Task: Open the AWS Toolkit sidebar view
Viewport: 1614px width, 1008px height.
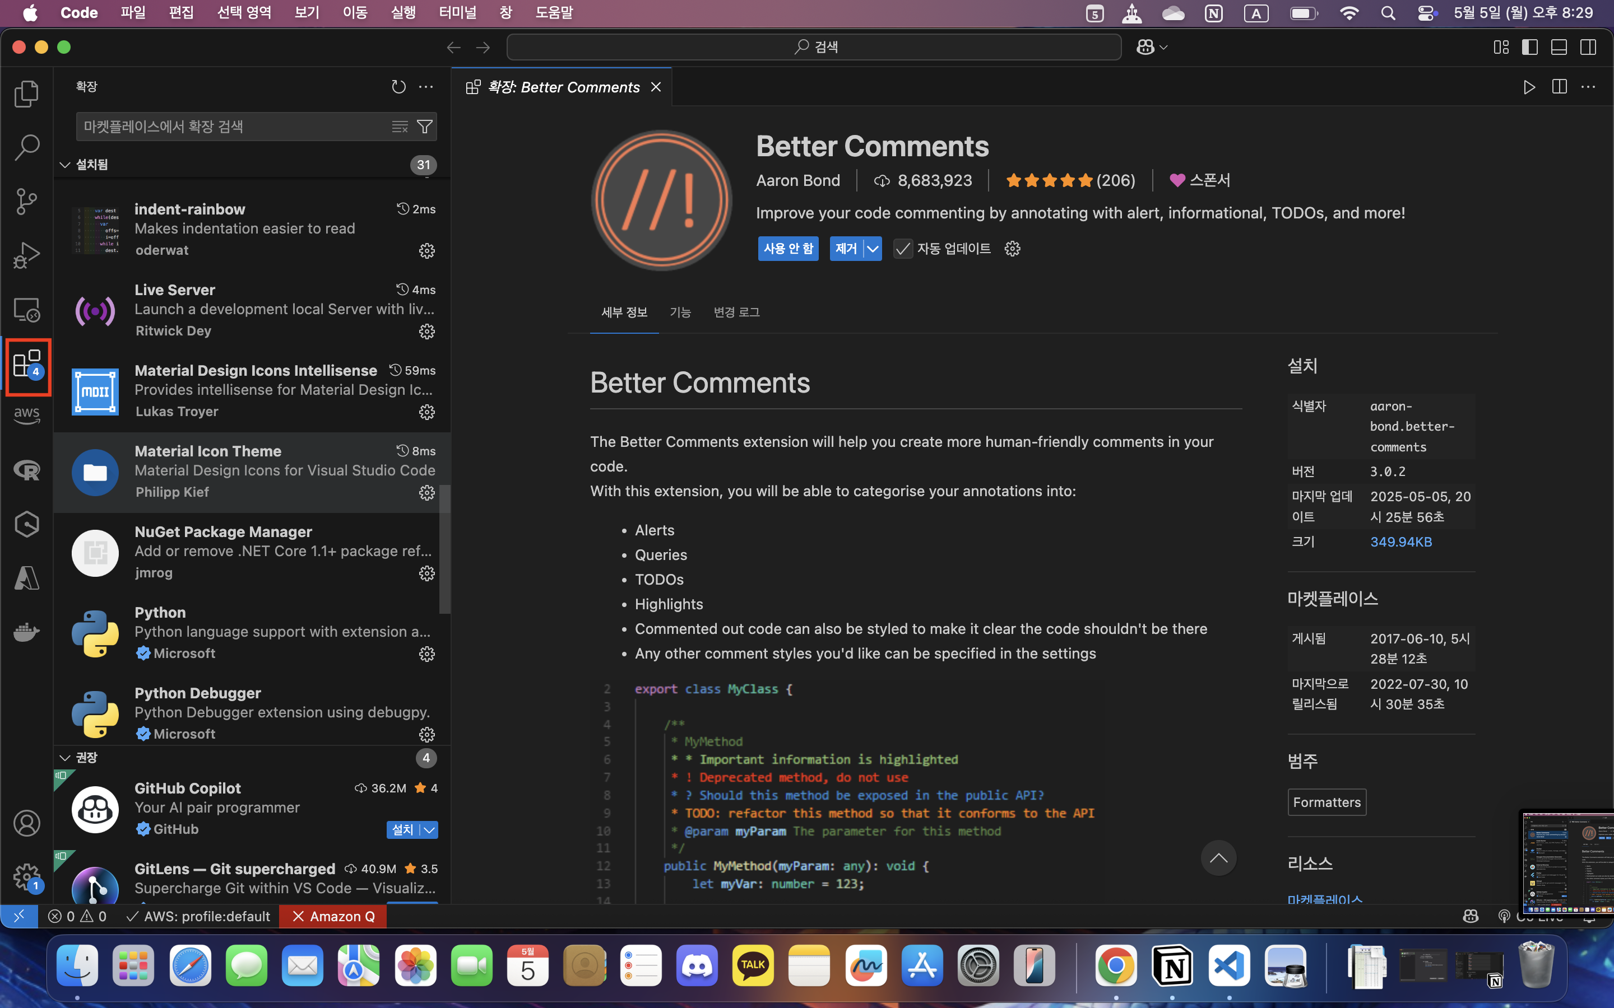Action: [27, 416]
